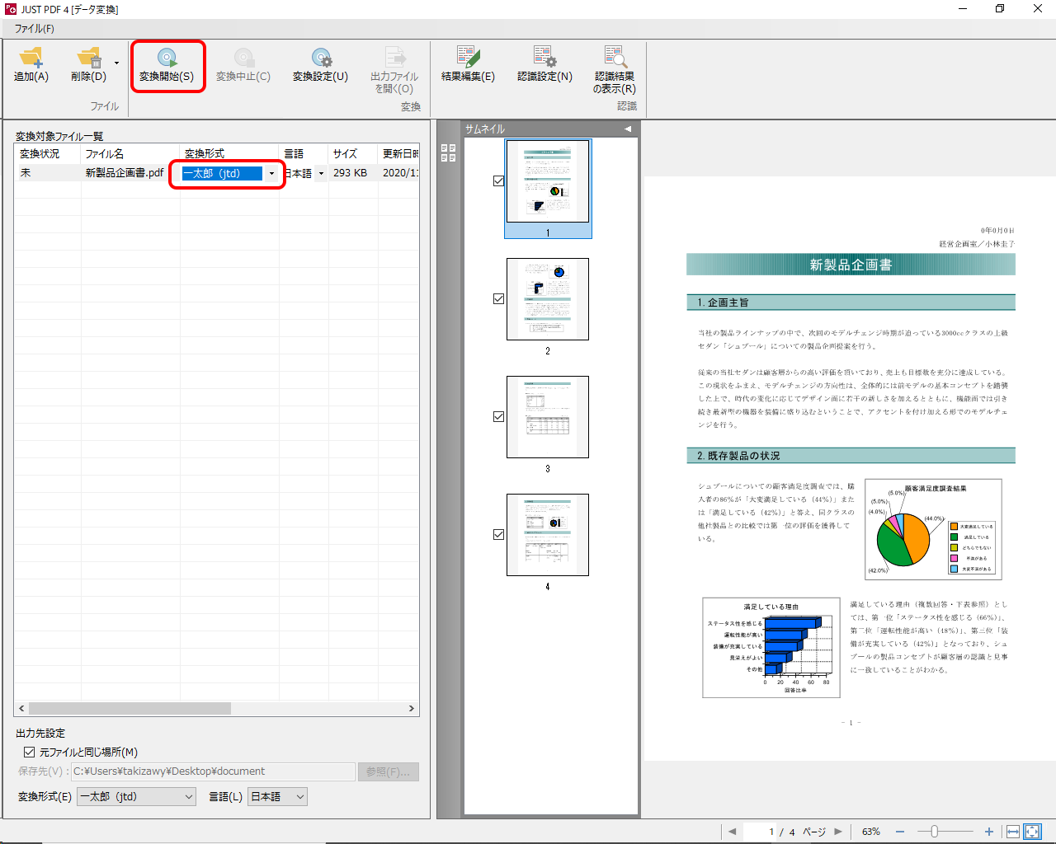Image resolution: width=1056 pixels, height=844 pixels.
Task: Start conversion with 変換開始(S)
Action: tap(167, 64)
